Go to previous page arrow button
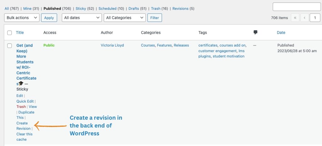Screen dimensions: 322x146 [x=304, y=18]
